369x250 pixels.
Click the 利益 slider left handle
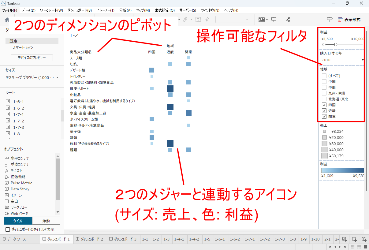point(324,45)
